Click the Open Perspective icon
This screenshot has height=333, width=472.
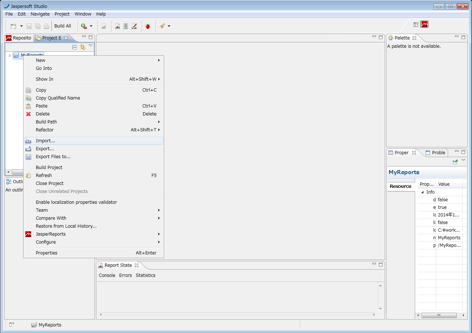(x=416, y=25)
